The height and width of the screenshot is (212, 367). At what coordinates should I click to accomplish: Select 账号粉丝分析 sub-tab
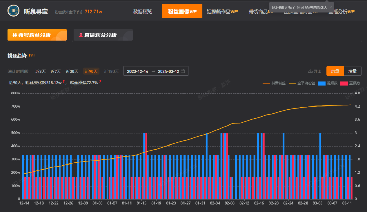pyautogui.click(x=37, y=35)
